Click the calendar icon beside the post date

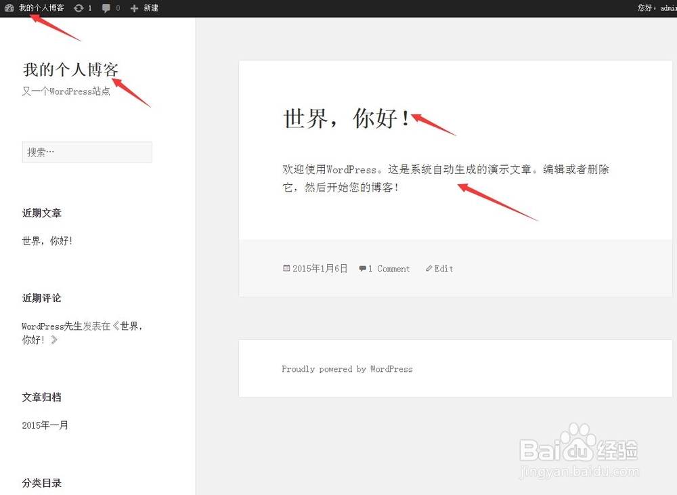(x=286, y=268)
